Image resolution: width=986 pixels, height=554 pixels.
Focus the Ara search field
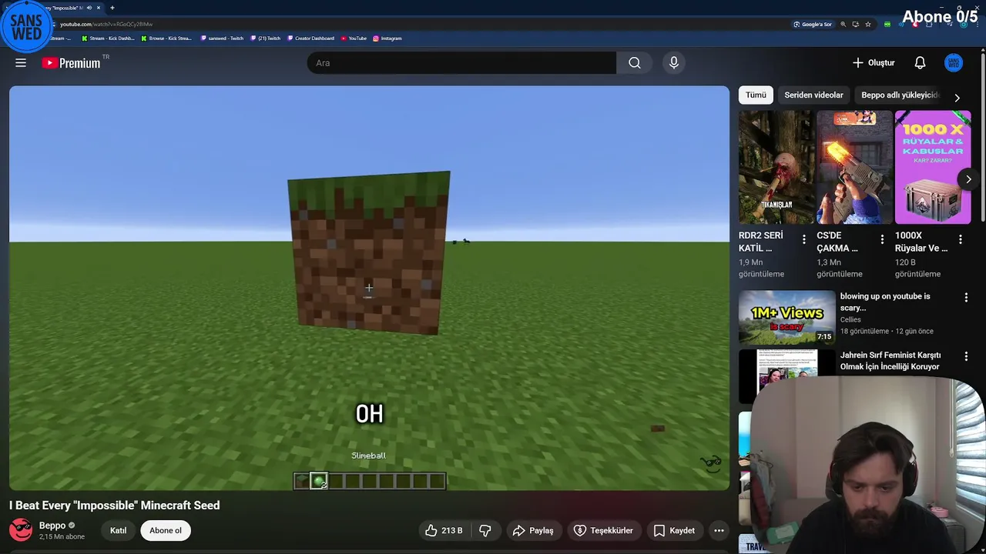pyautogui.click(x=461, y=63)
